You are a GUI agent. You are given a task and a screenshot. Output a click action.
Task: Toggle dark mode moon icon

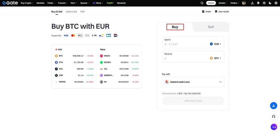click(270, 3)
